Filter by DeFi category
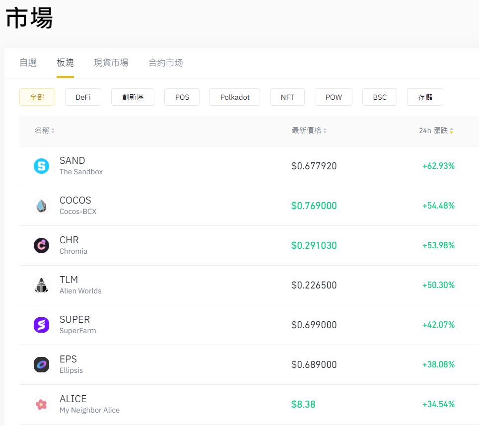 83,97
